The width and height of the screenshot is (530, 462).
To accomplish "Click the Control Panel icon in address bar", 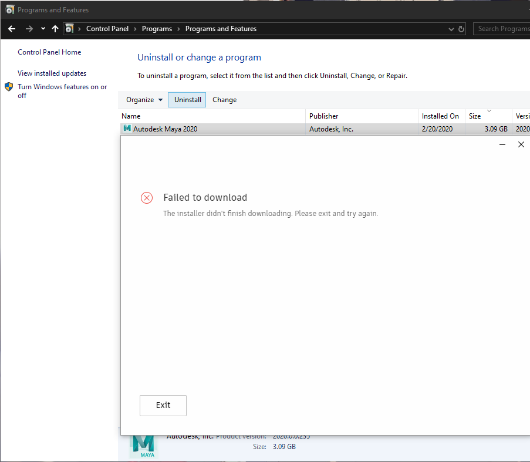I will click(x=69, y=29).
